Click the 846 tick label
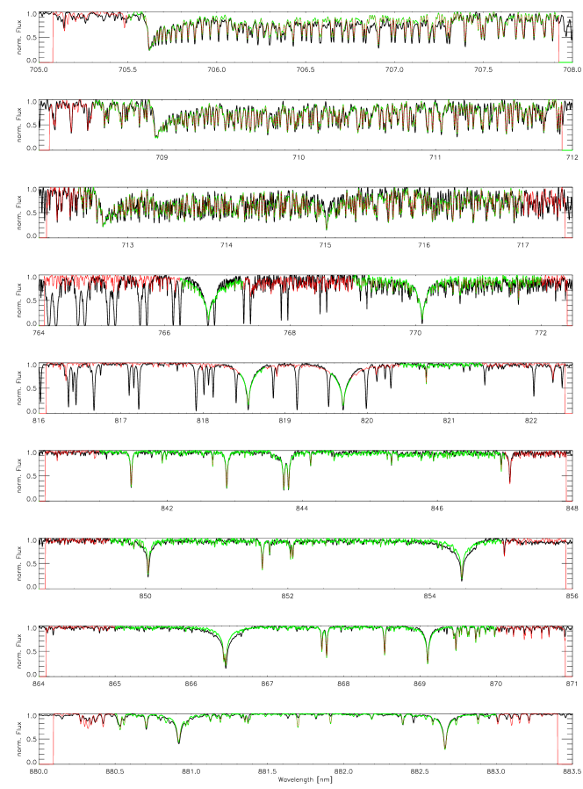The height and width of the screenshot is (789, 583). pos(437,508)
